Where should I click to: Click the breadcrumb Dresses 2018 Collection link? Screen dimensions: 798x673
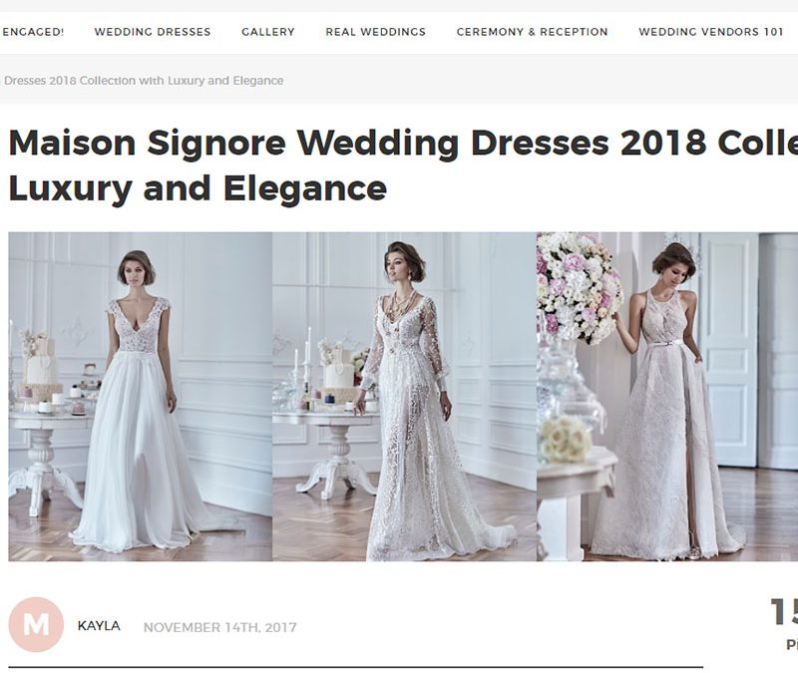142,81
